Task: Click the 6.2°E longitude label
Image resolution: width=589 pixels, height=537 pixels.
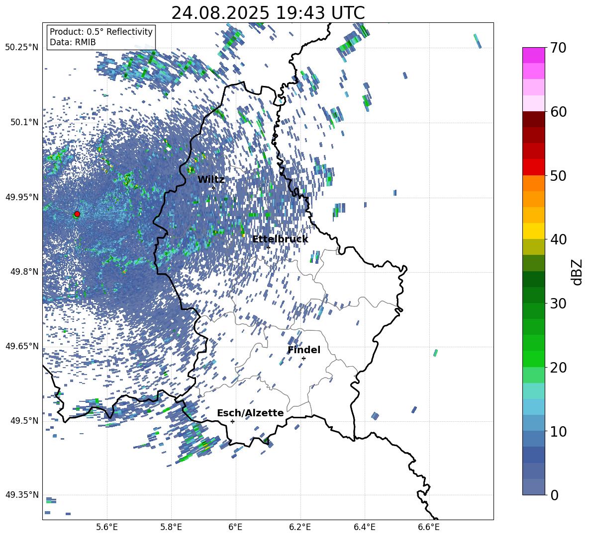Action: [300, 527]
